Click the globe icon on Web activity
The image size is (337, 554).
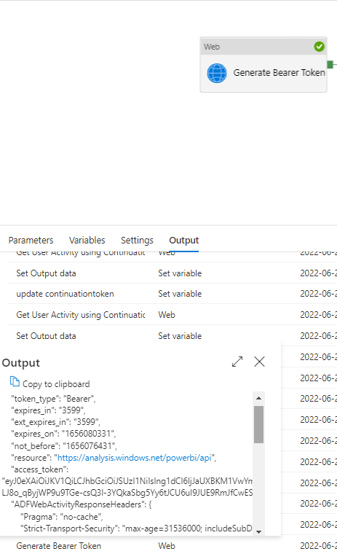click(x=217, y=73)
